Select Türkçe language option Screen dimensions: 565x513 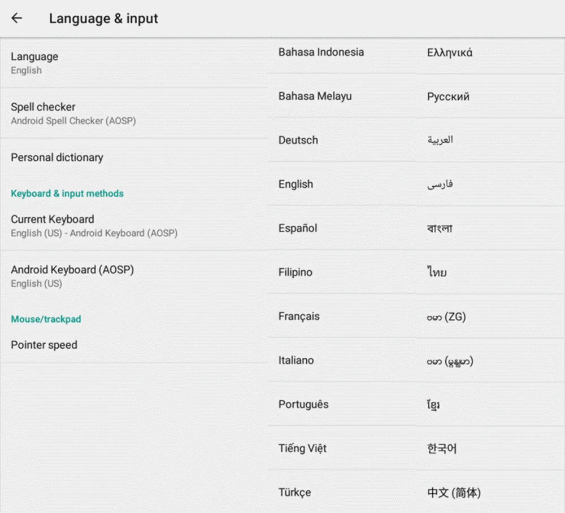(x=294, y=492)
